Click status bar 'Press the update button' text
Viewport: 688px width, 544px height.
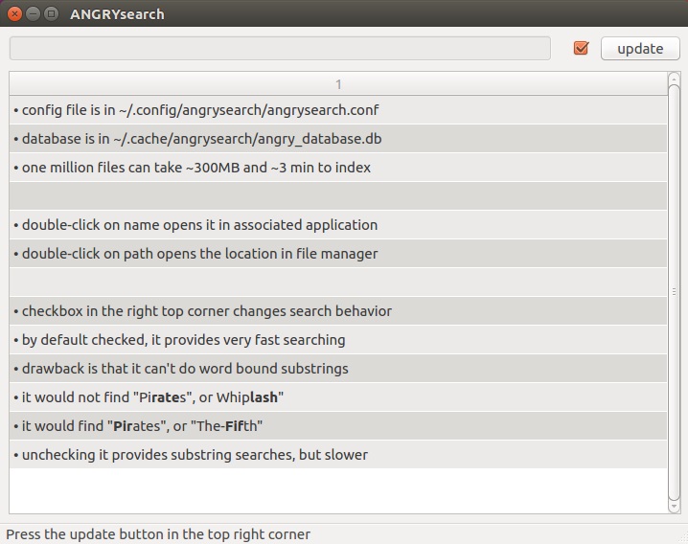pos(158,534)
